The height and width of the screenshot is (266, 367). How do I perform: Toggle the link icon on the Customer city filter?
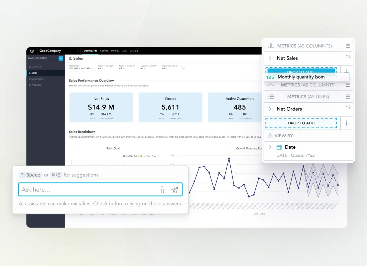click(x=177, y=65)
